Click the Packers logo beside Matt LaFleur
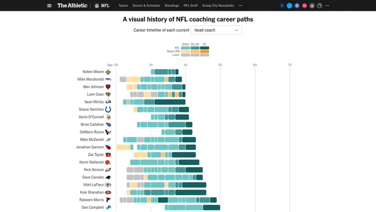Image resolution: width=376 pixels, height=212 pixels. coord(108,185)
